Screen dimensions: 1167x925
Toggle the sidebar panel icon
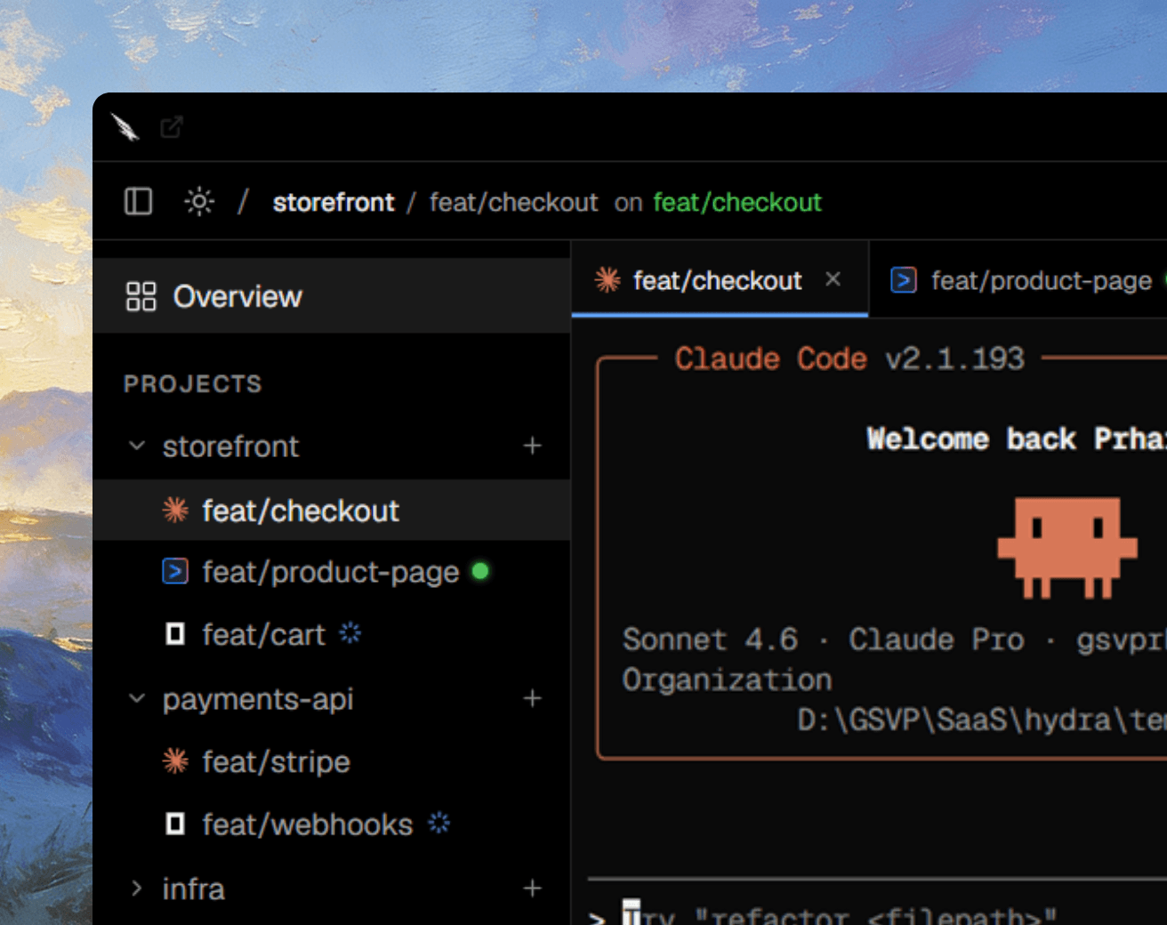pyautogui.click(x=138, y=202)
